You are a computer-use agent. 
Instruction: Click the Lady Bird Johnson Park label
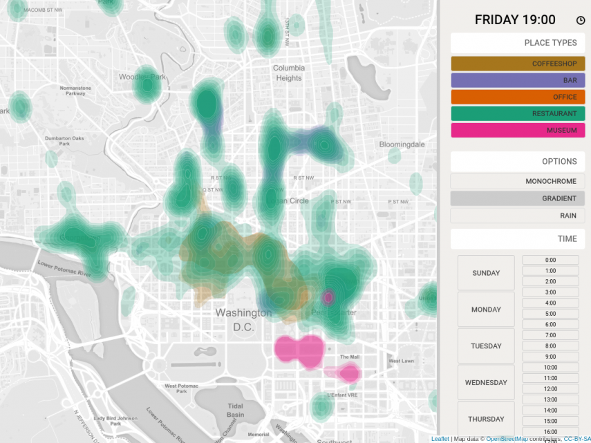(x=115, y=421)
